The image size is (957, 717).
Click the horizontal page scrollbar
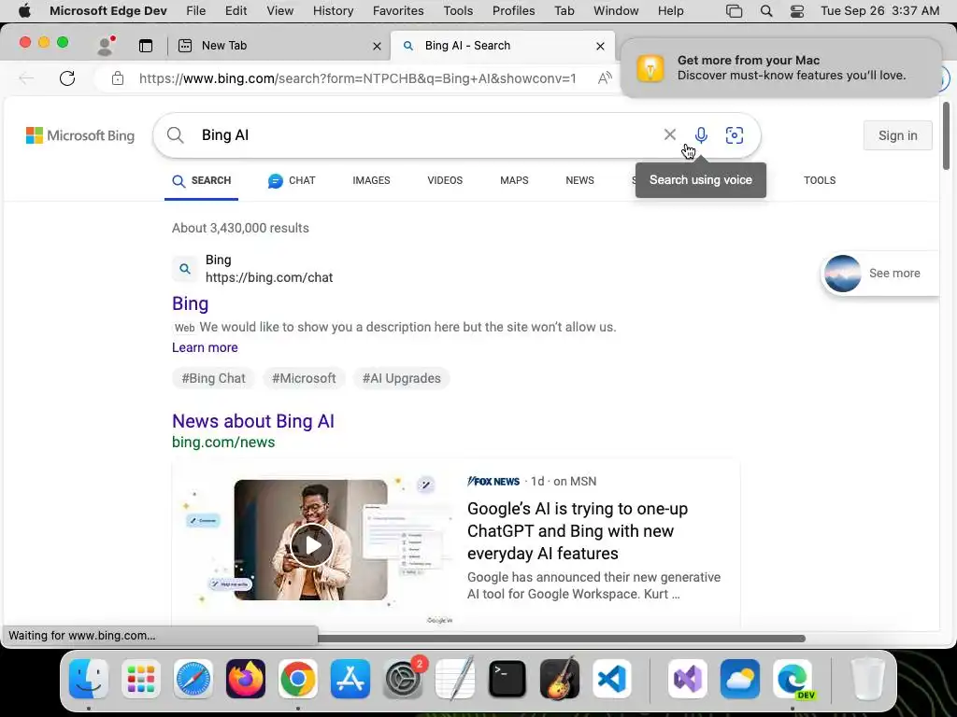(562, 639)
